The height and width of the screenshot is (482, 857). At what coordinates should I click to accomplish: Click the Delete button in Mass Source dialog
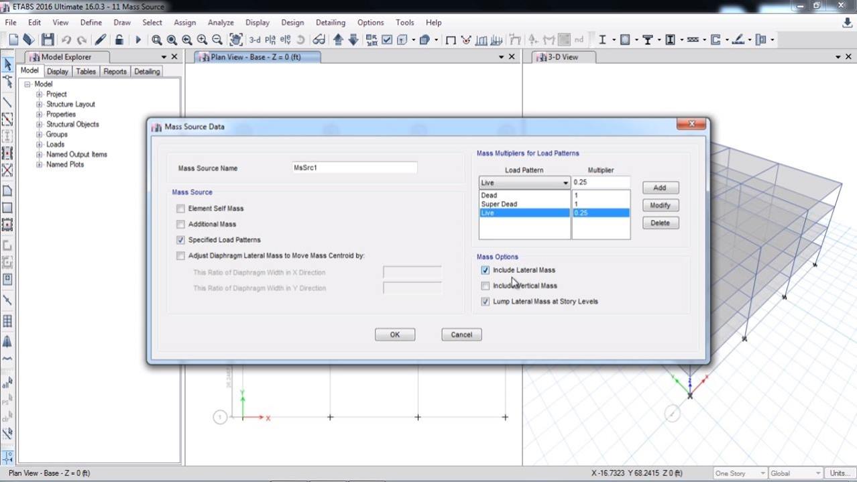pos(660,223)
